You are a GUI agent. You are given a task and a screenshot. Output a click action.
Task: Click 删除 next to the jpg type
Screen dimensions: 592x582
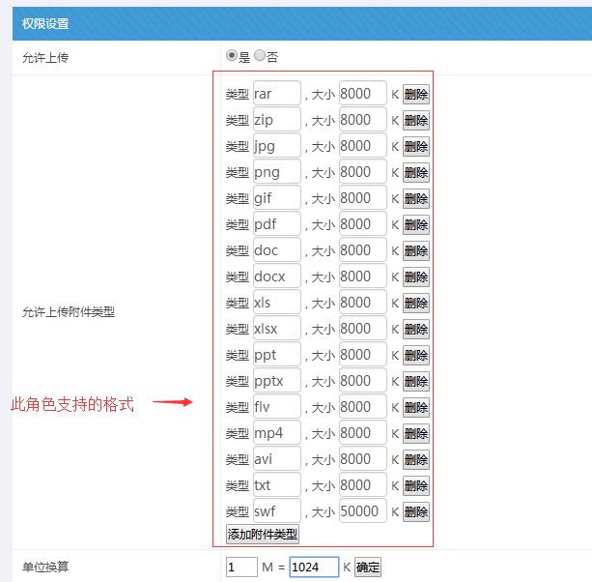pos(416,147)
